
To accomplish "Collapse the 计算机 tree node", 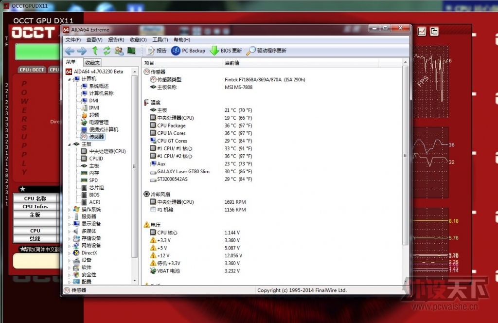I will tap(69, 79).
